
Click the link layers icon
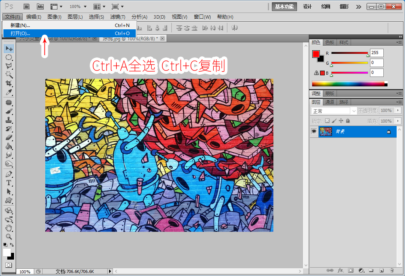pyautogui.click(x=330, y=270)
